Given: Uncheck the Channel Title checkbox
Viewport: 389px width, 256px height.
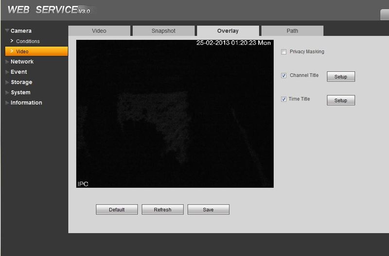Looking at the screenshot, I should 284,76.
